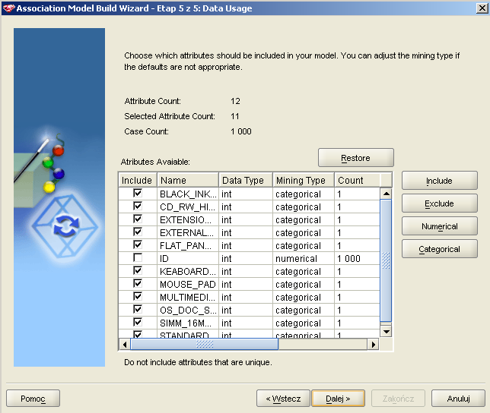Go back with the Wstecz button
Screen dimensions: 490x413
pos(283,399)
